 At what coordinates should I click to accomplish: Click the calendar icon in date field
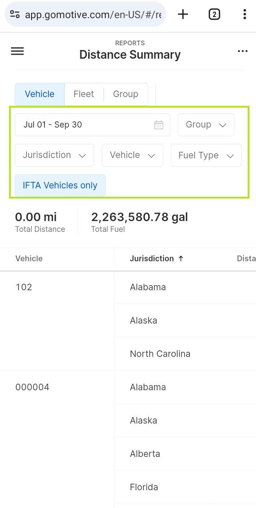coord(159,125)
